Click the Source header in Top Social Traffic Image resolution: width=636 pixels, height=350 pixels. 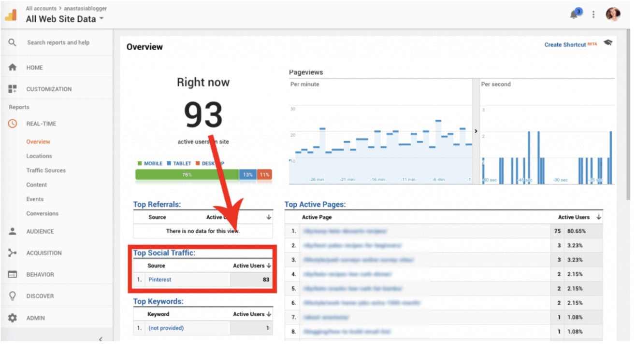(x=156, y=266)
